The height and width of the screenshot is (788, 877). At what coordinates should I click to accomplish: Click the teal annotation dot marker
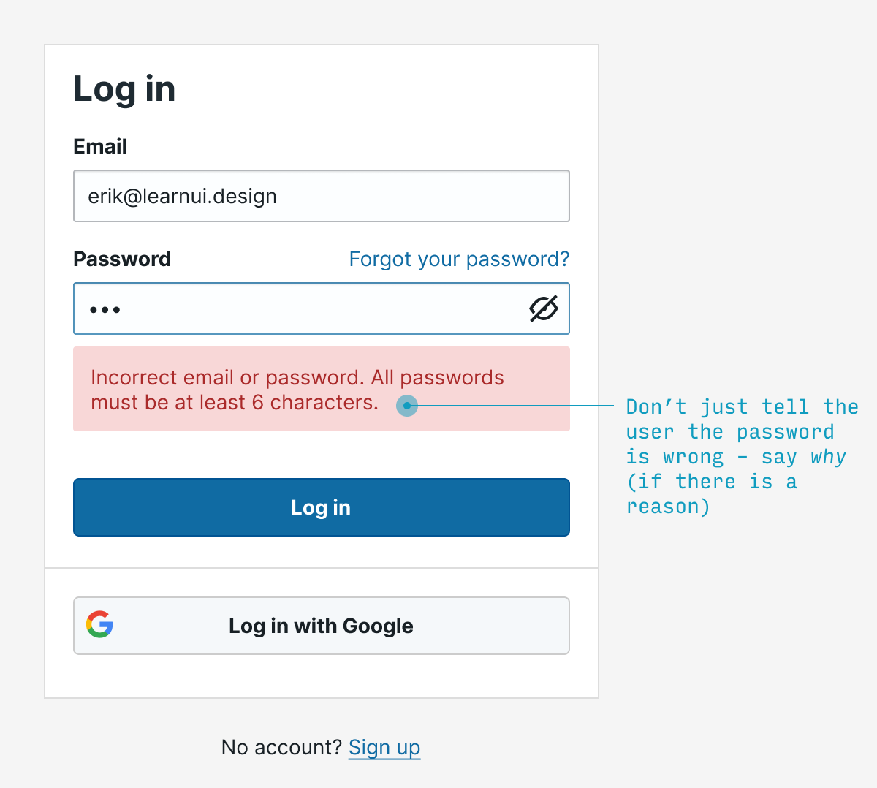(x=407, y=406)
